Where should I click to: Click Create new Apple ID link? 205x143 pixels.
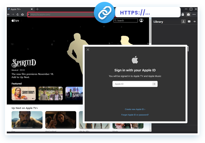135,109
